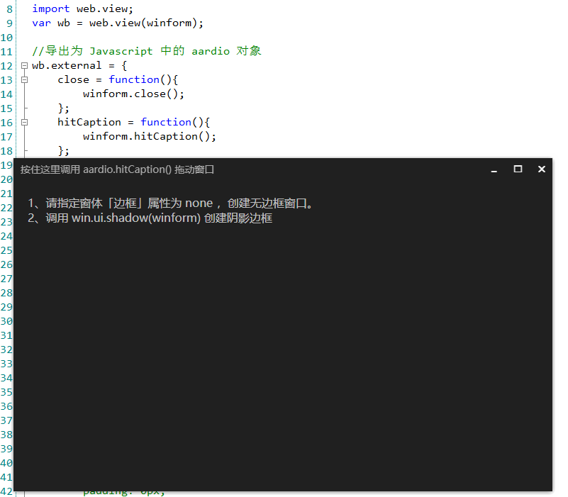Select line number 12 in the gutter
The image size is (568, 497).
pos(7,65)
